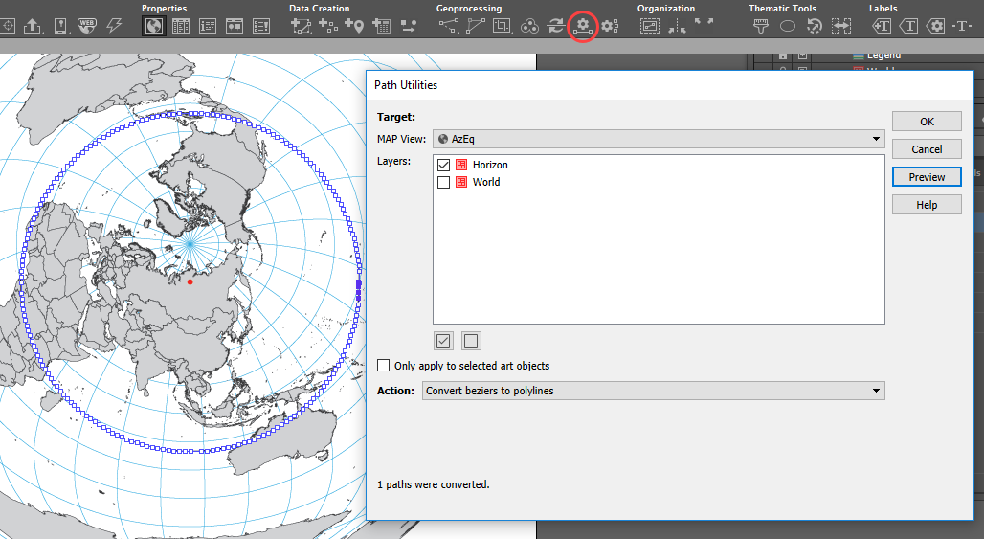Click the lightning bolt toolbar icon
This screenshot has height=539, width=984.
point(114,26)
